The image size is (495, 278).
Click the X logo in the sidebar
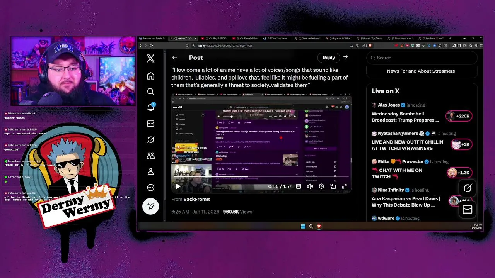150,58
